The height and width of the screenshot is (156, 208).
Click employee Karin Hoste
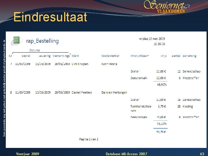click(x=109, y=64)
